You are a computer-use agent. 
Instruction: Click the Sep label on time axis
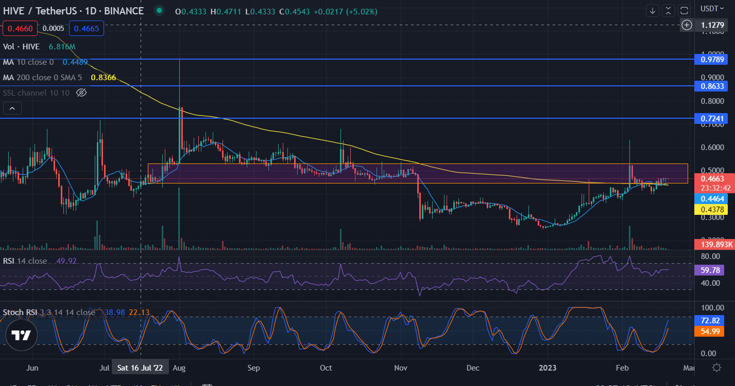tap(253, 368)
